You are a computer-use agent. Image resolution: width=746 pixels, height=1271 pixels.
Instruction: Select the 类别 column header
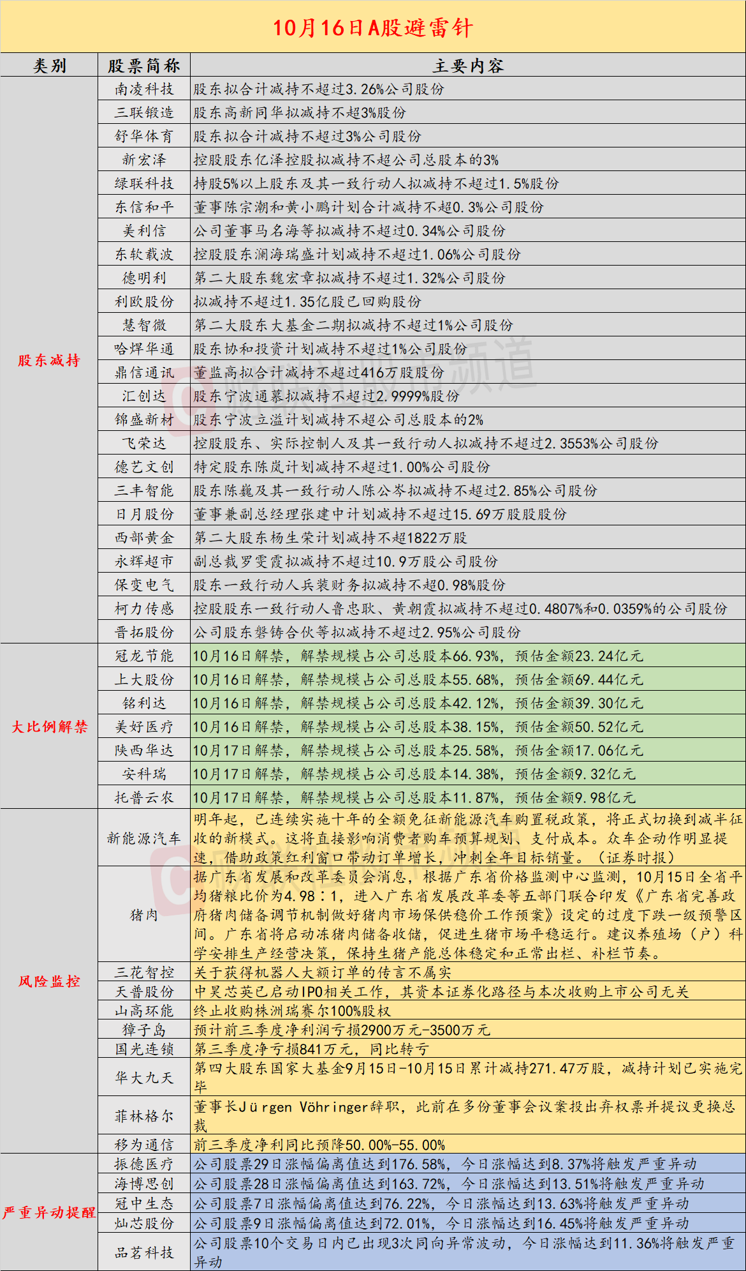tap(49, 66)
